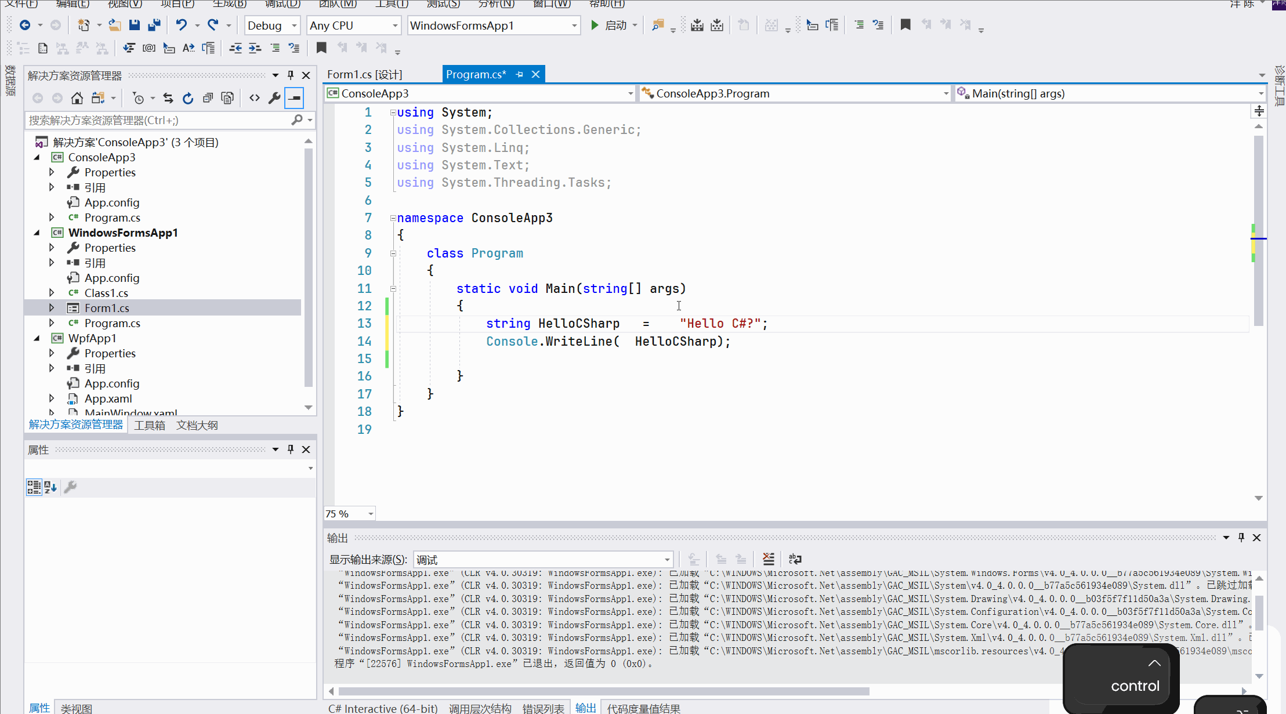Open Properties via the wrench icon
Viewport: 1286px width, 714px height.
click(274, 98)
